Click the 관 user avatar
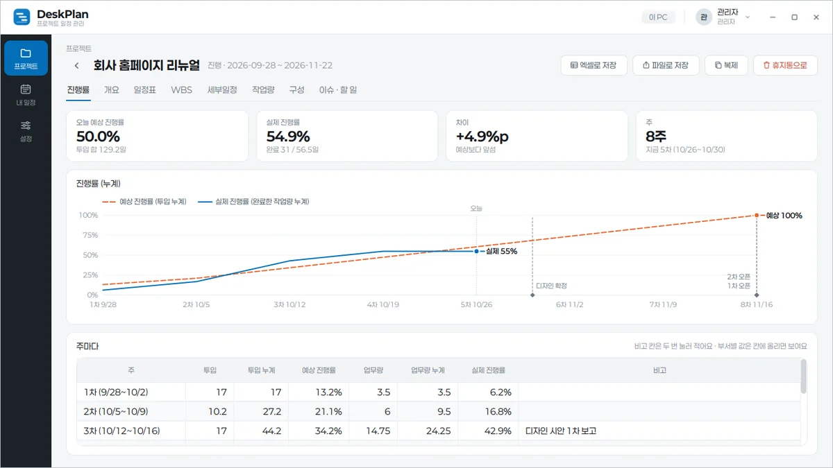This screenshot has height=468, width=833. (x=704, y=17)
